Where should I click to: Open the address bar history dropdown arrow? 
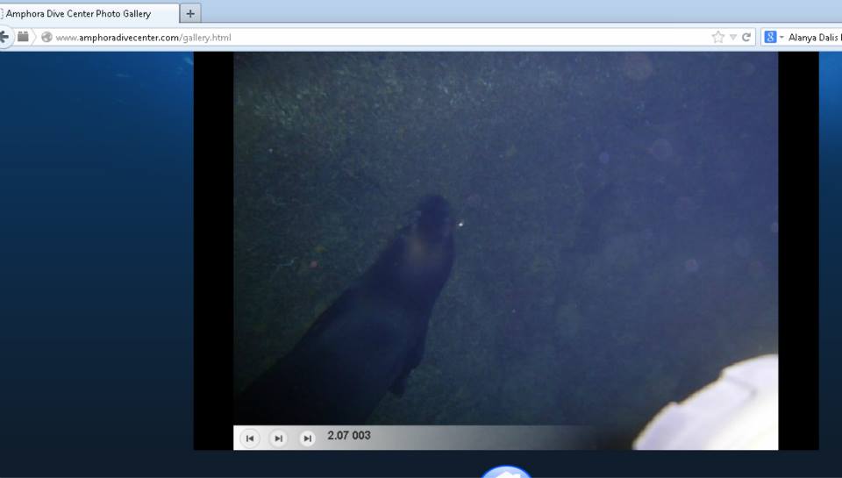pyautogui.click(x=733, y=37)
